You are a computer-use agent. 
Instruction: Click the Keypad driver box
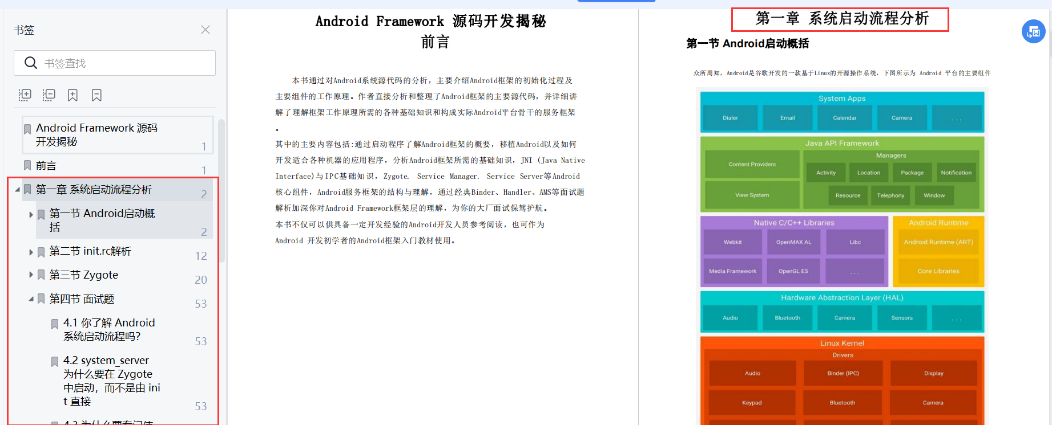click(x=752, y=403)
